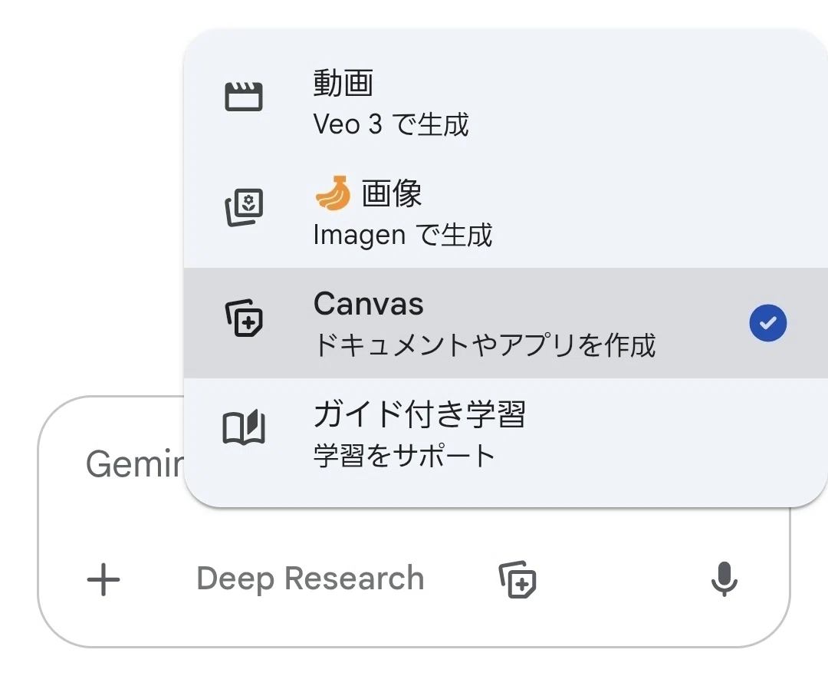Focus the Gemini prompt input field
This screenshot has width=828, height=676.
point(135,464)
